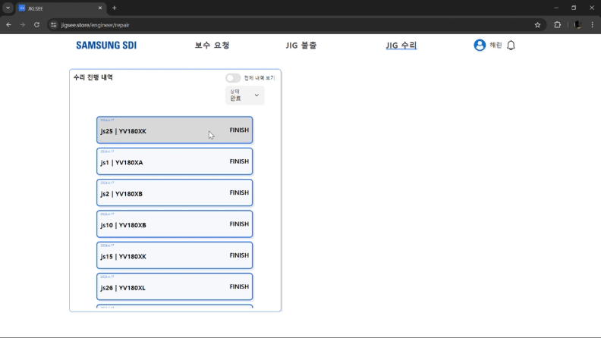Select the js10 | YV180XB repair entry
Image resolution: width=601 pixels, height=338 pixels.
pyautogui.click(x=175, y=224)
